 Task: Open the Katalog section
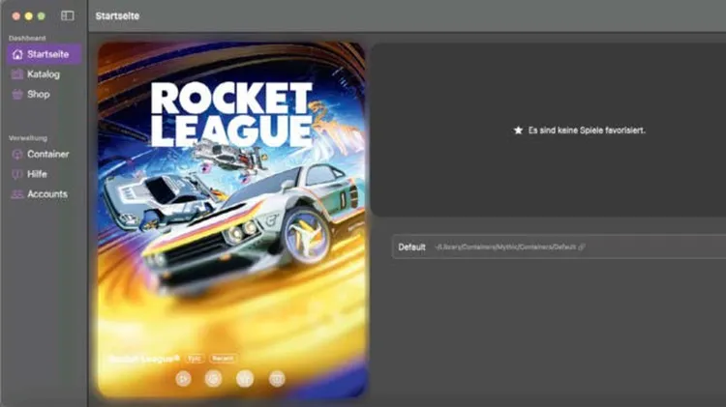coord(44,74)
